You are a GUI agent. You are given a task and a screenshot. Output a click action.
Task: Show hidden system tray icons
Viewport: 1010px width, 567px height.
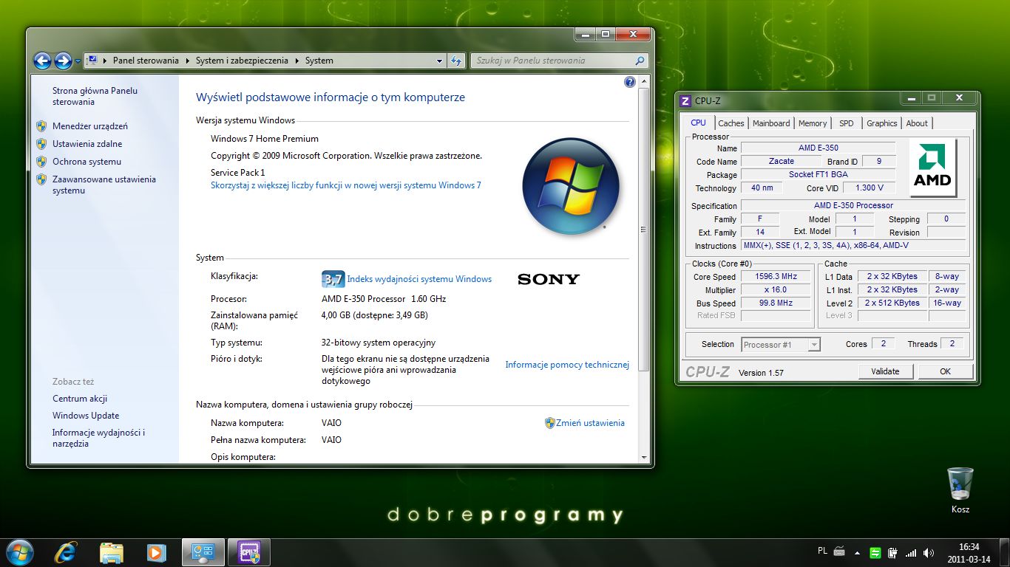coord(858,552)
